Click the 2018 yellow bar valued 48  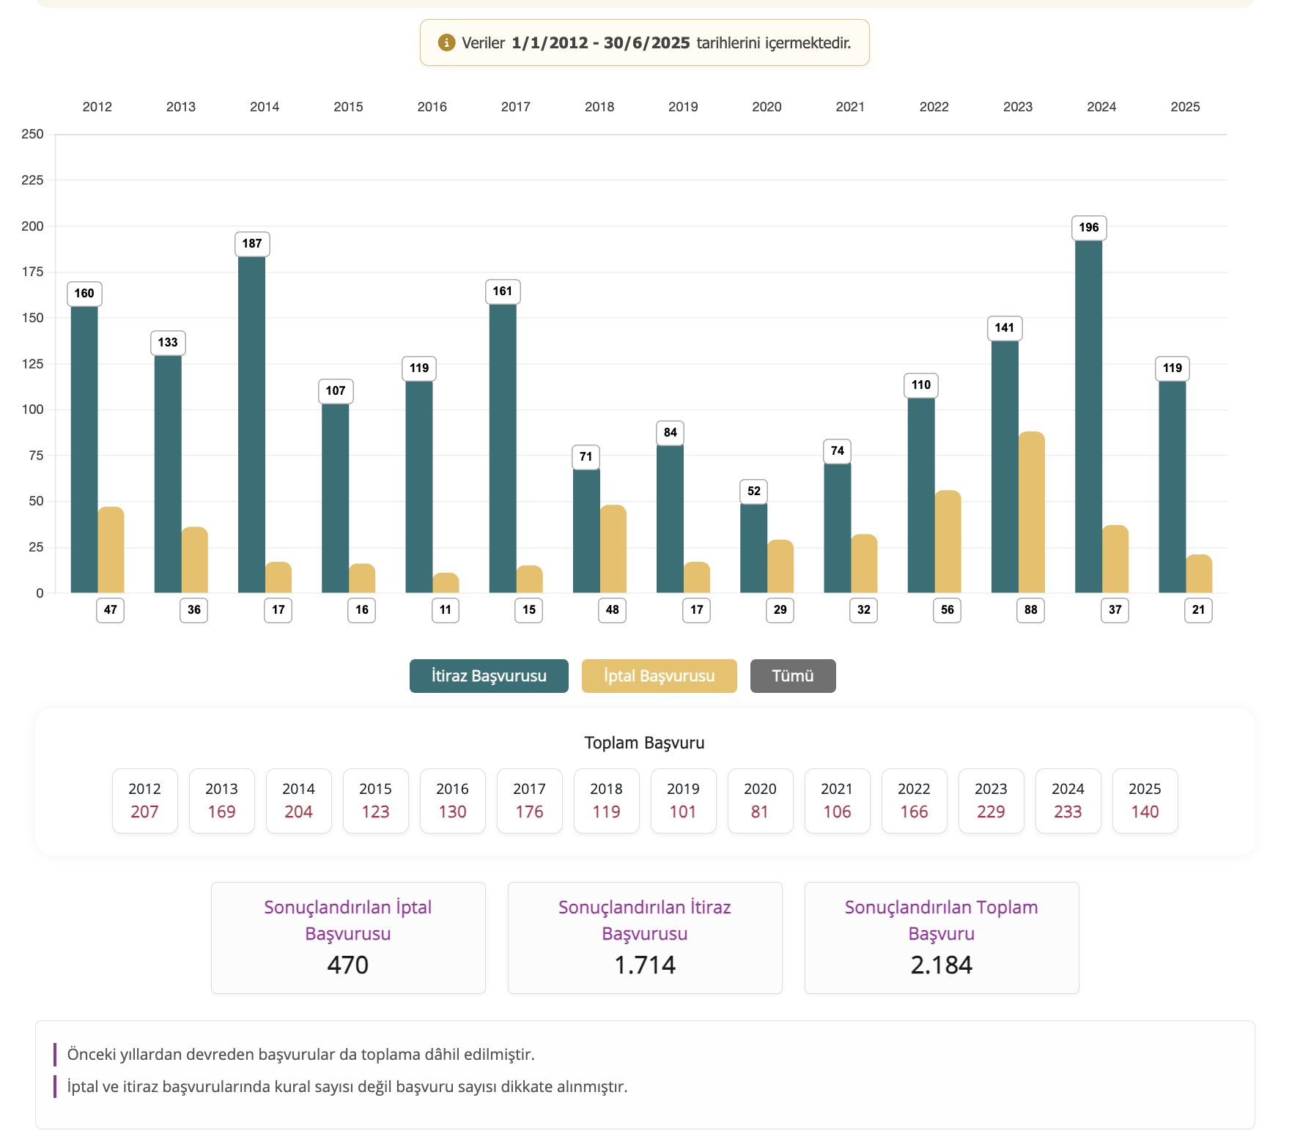tap(613, 549)
